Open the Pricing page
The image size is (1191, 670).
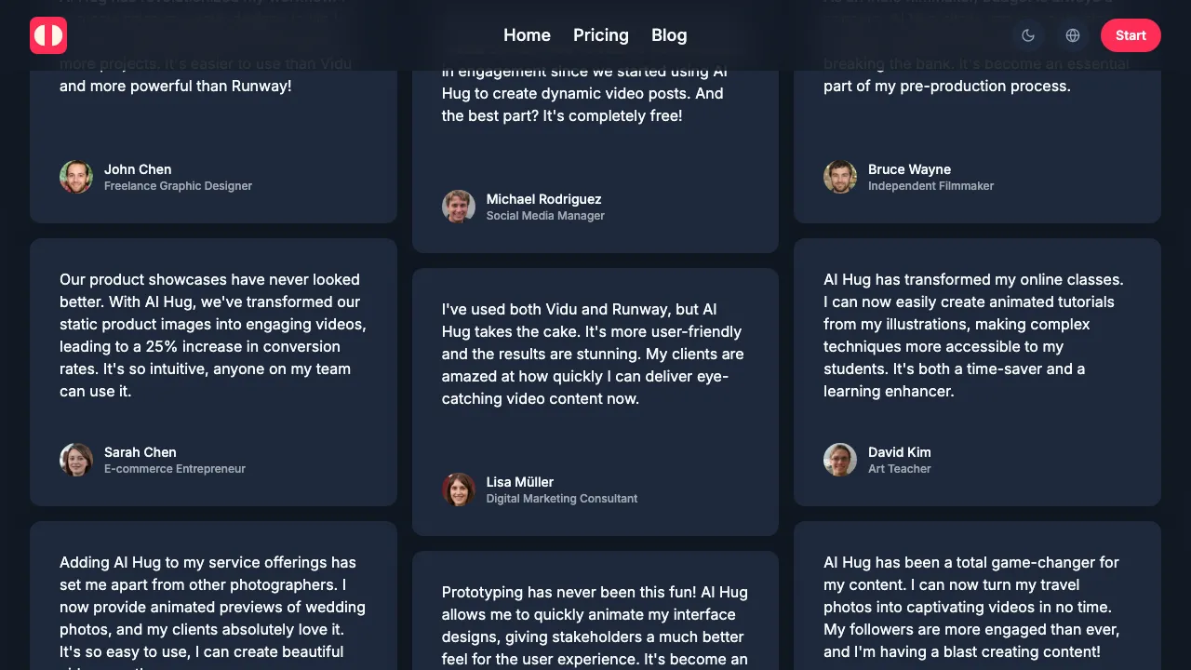pyautogui.click(x=601, y=35)
